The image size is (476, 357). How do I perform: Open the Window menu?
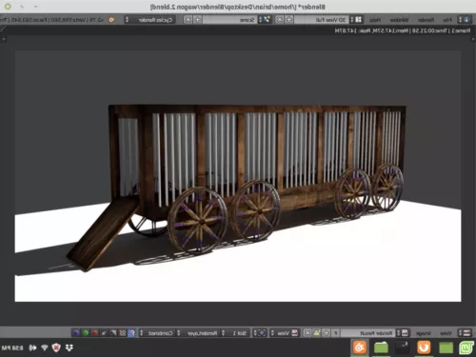399,20
